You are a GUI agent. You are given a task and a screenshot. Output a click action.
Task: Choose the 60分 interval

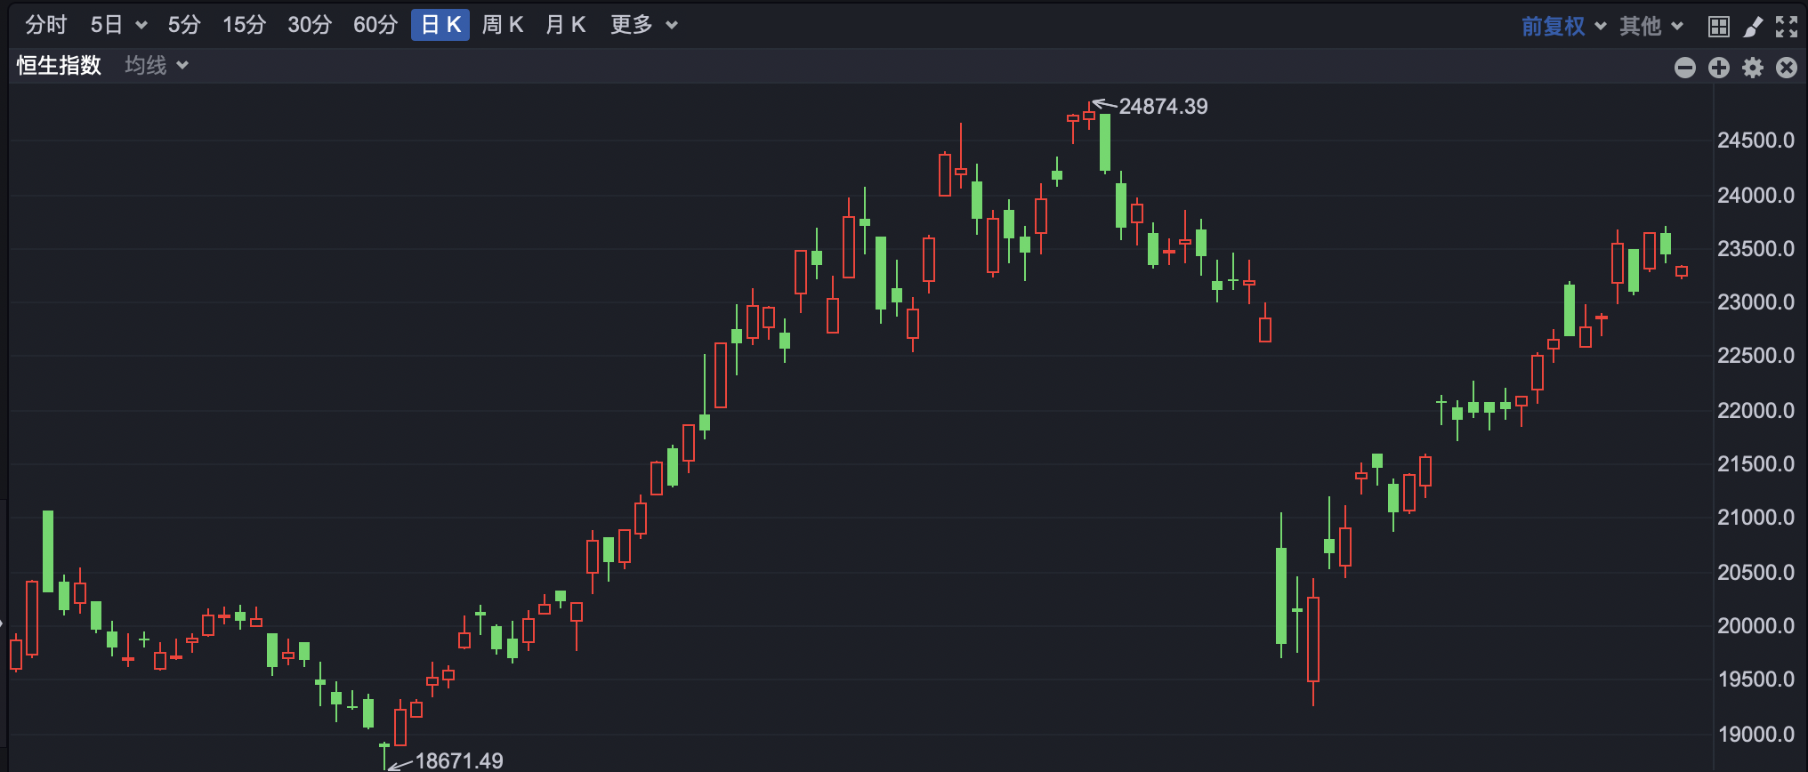pos(375,25)
